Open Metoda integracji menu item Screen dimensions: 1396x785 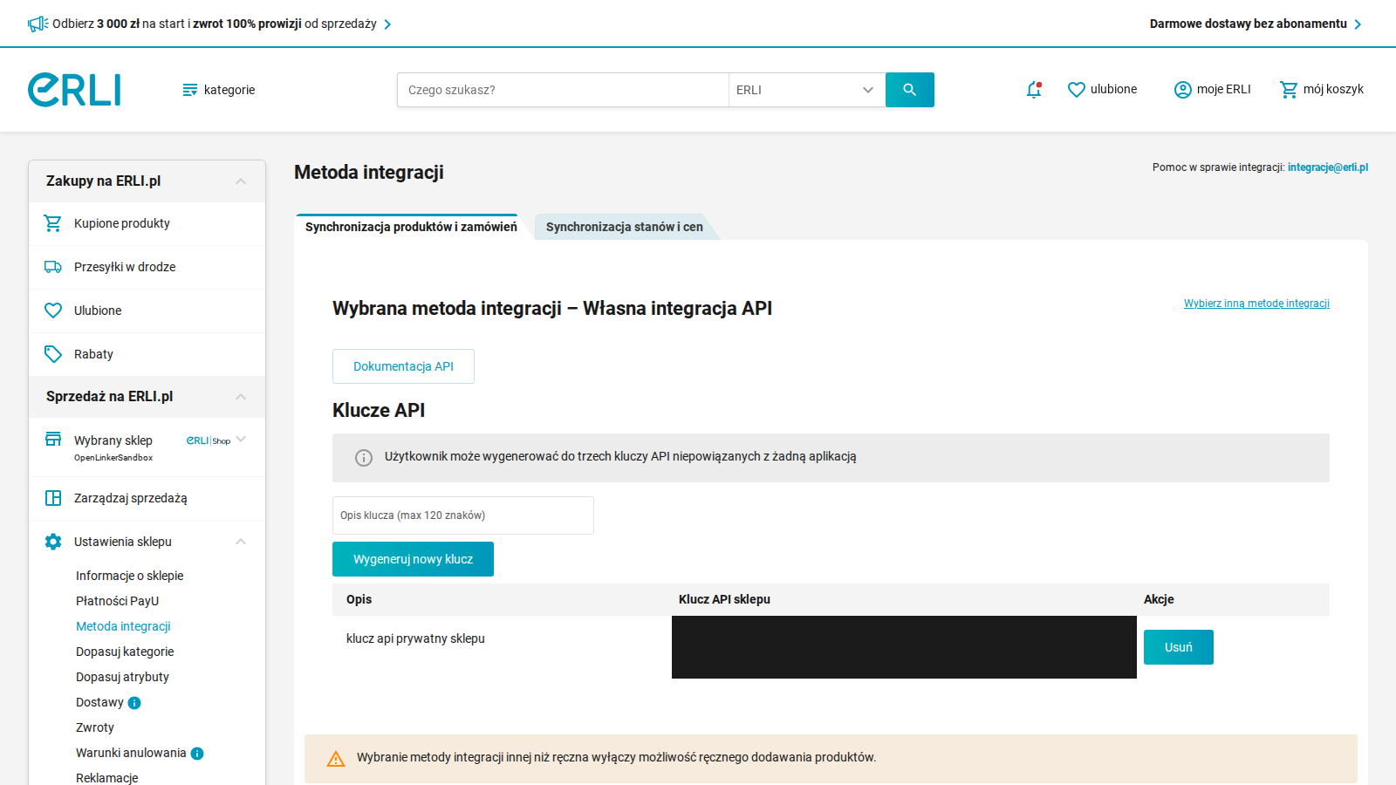(x=123, y=626)
